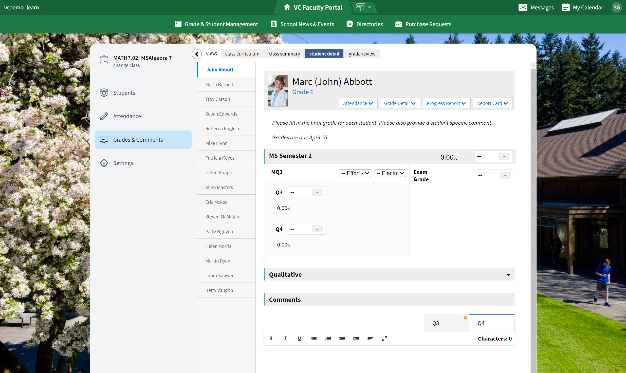Switch to the class summary view tab

(284, 53)
